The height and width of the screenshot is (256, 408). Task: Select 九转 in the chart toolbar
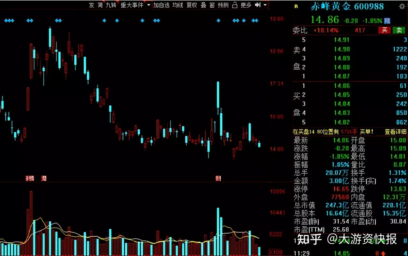(x=111, y=5)
